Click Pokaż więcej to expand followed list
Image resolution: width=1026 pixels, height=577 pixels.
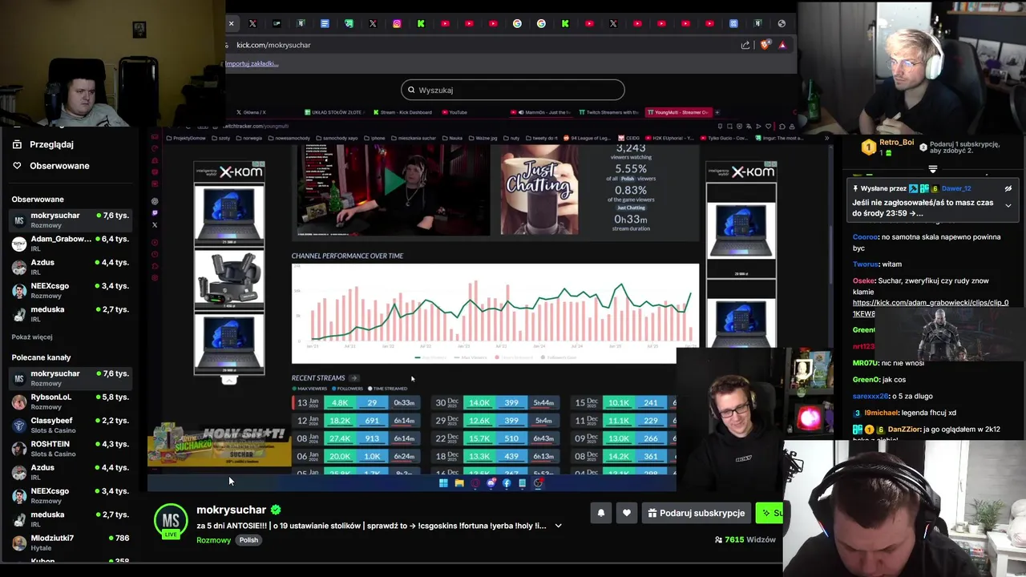pyautogui.click(x=32, y=337)
